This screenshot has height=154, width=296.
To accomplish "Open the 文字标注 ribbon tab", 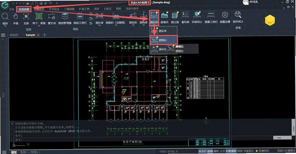I will pyautogui.click(x=54, y=9).
